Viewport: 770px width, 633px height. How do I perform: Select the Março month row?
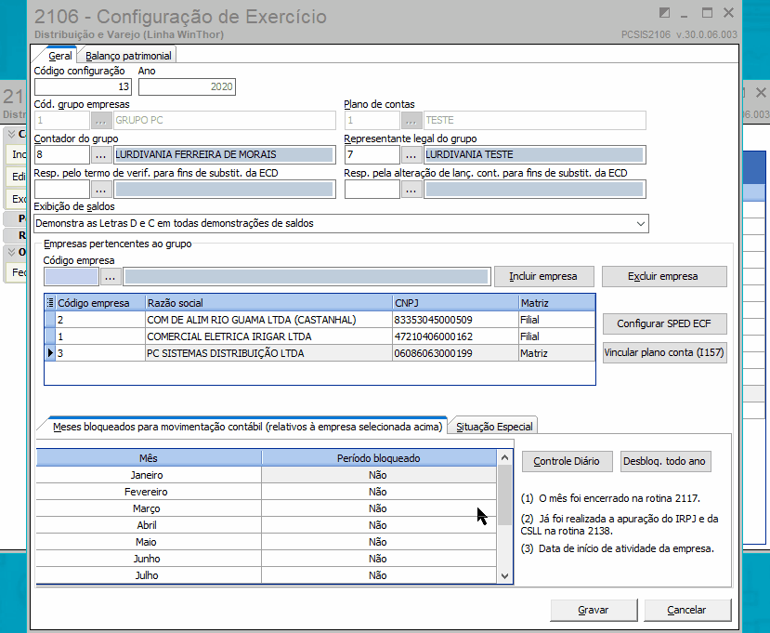coord(267,508)
